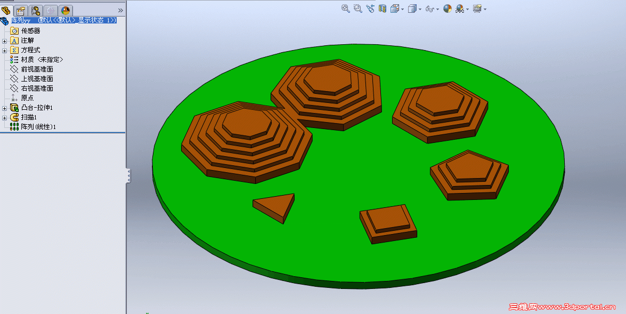Click the plane icon beside 上视基准面
Viewport: 626px width, 314px height.
pos(14,79)
